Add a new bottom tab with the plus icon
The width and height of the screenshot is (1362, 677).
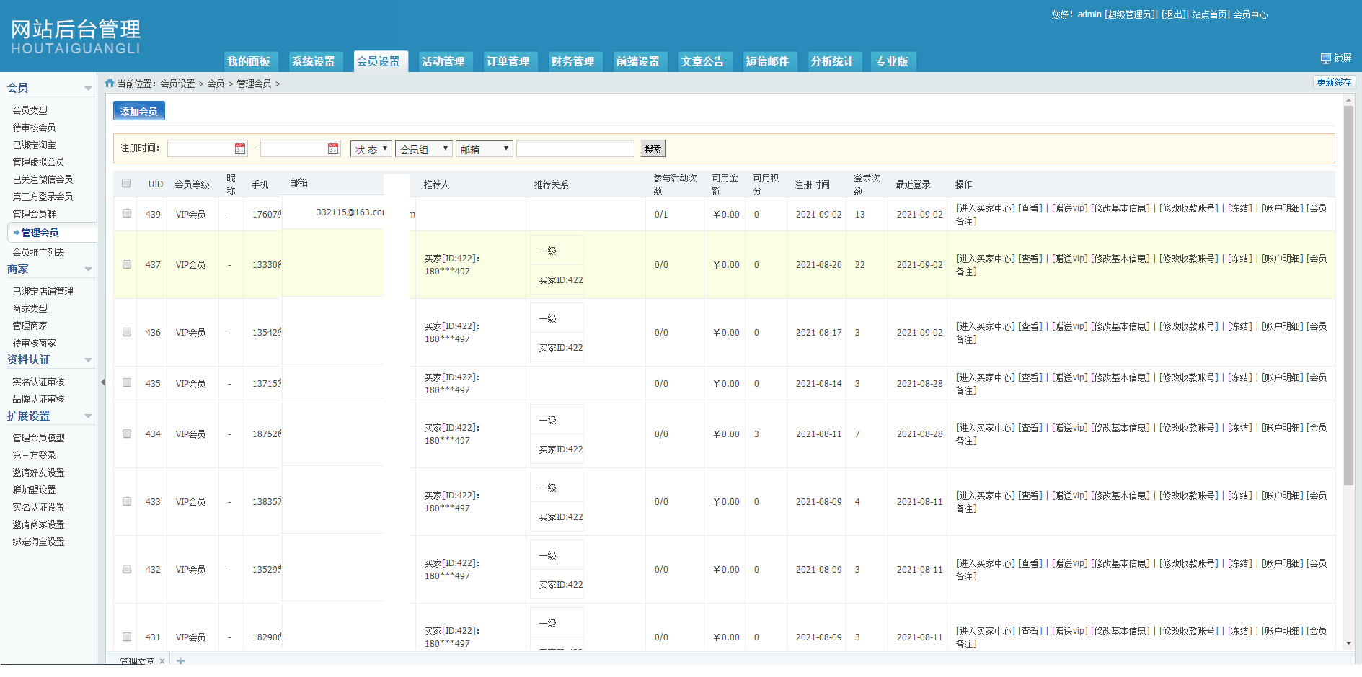tap(180, 661)
